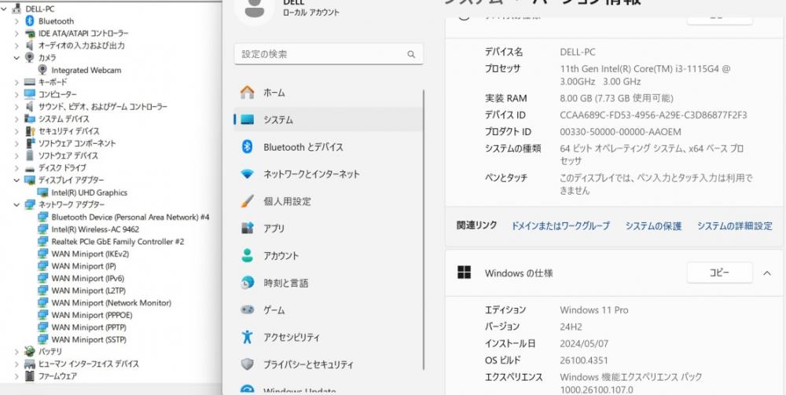Open ホーム in Settings navigation
The image size is (786, 395).
click(329, 93)
